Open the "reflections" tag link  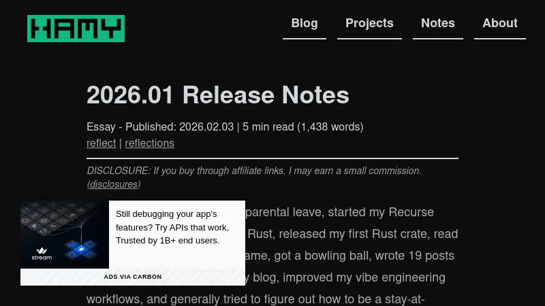click(x=149, y=143)
